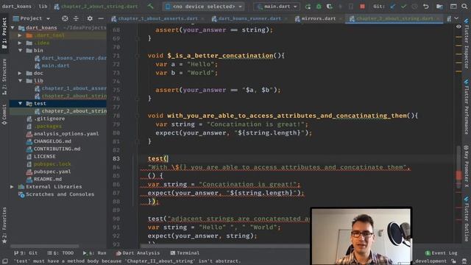Click the tool window quick-access icon in status bar
Image resolution: width=471 pixels, height=265 pixels.
point(5,261)
